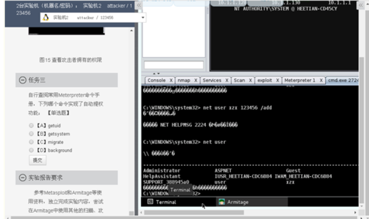Close the Services tab

click(227, 80)
